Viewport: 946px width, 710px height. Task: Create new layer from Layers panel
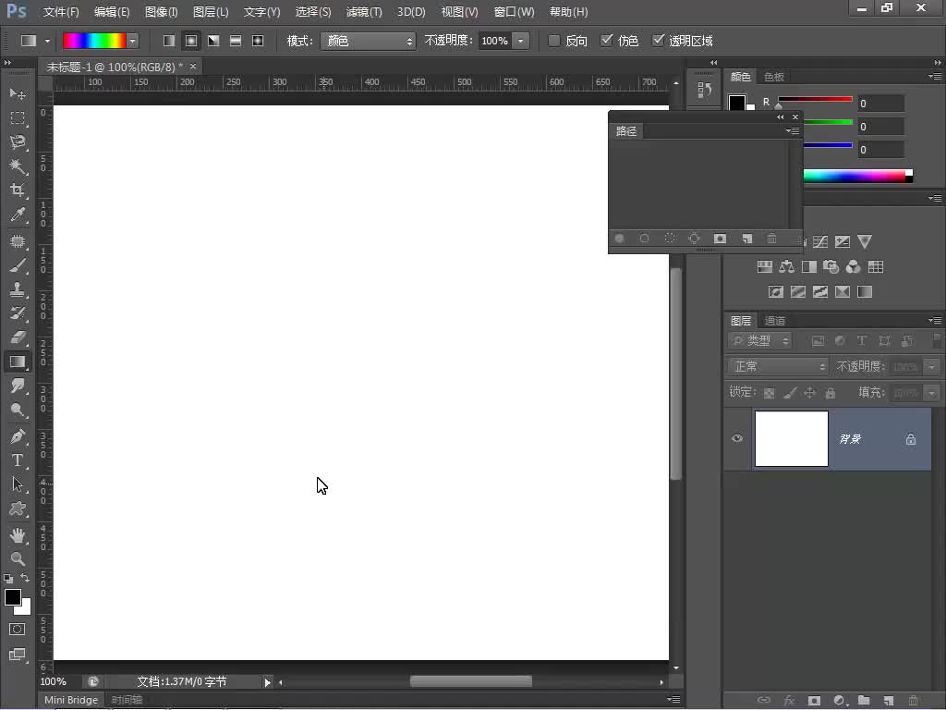pos(888,701)
